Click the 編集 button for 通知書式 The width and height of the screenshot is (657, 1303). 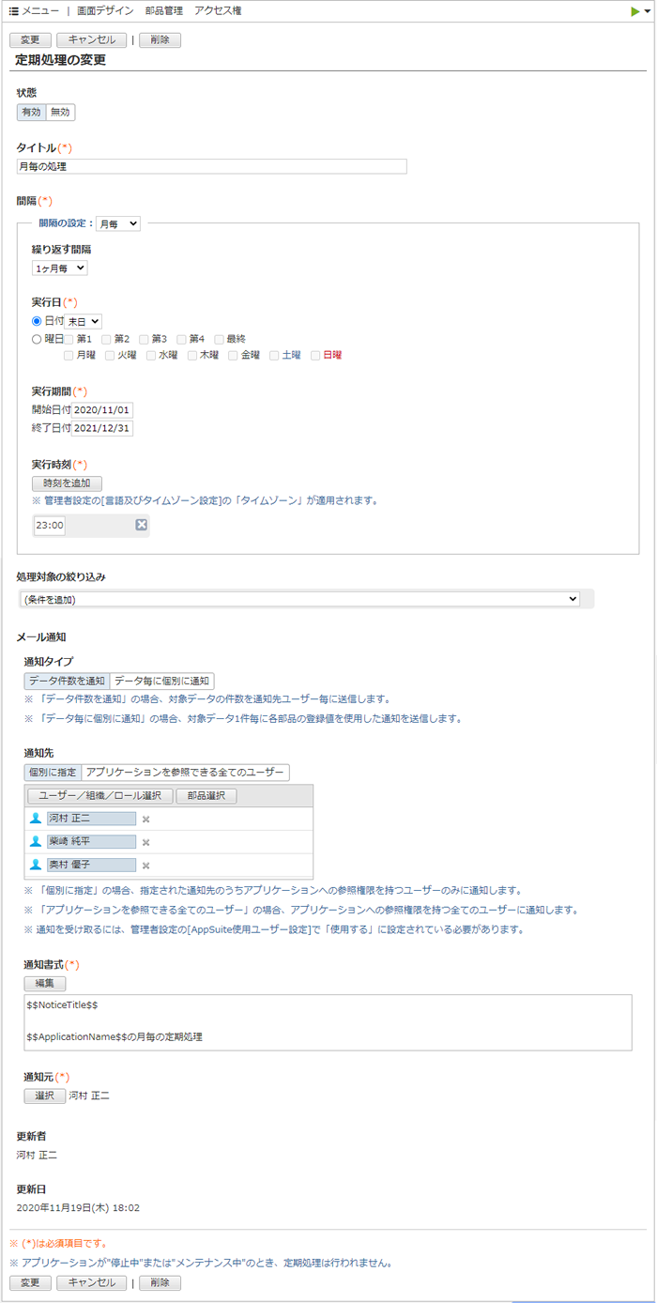[x=45, y=983]
